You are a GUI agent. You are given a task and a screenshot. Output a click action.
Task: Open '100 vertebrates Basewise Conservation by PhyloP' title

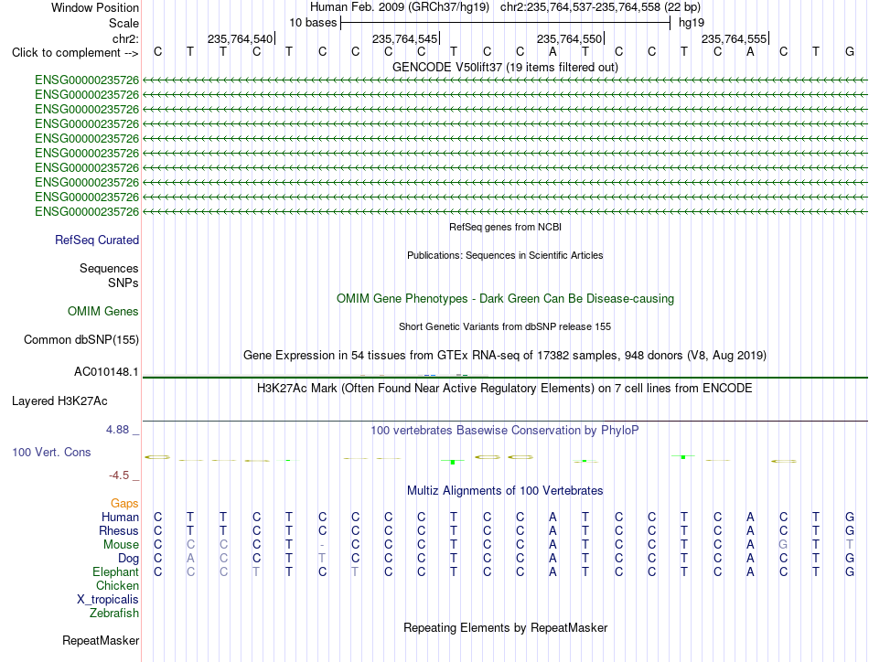pyautogui.click(x=505, y=430)
